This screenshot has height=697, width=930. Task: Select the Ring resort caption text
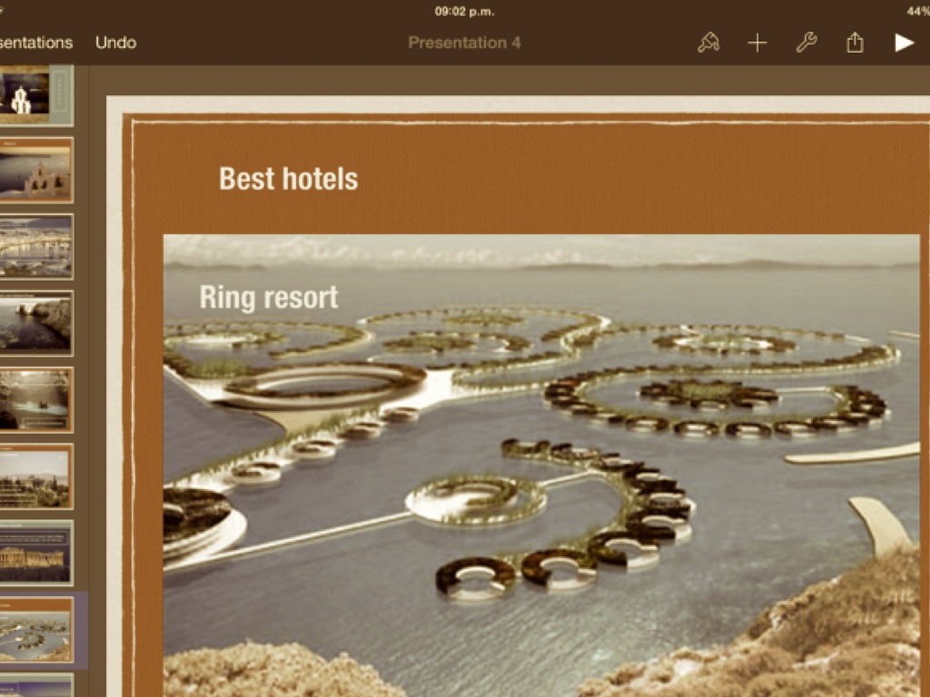pos(269,297)
